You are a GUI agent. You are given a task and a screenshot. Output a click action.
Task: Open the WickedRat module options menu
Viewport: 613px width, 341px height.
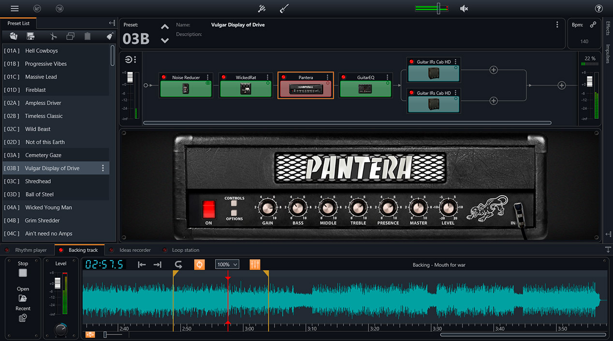267,77
